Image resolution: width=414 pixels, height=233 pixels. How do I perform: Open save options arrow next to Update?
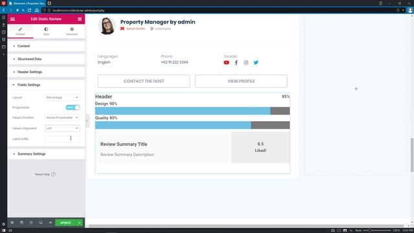tap(79, 223)
